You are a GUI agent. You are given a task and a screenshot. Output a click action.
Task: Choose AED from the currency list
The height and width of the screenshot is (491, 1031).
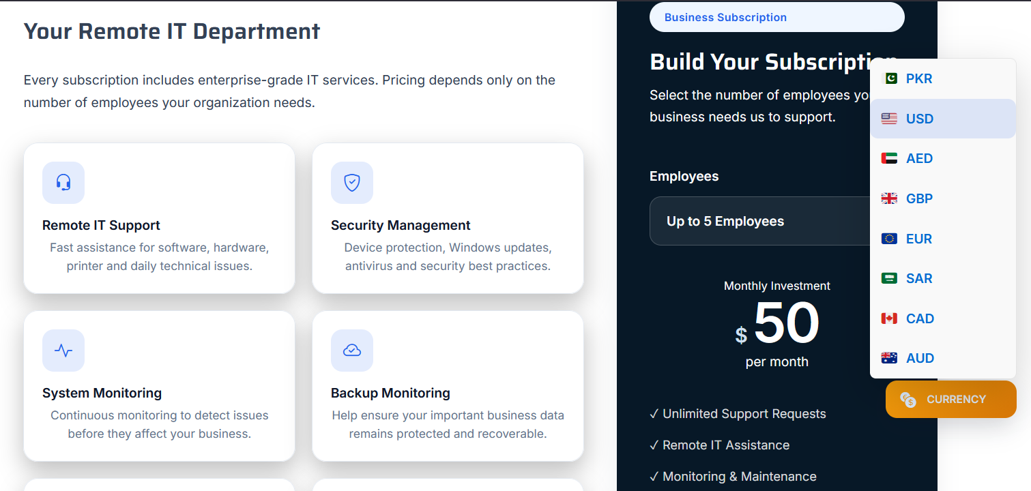(x=943, y=158)
